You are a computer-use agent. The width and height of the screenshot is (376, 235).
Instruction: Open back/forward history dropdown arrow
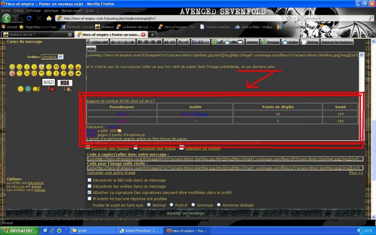pos(21,18)
